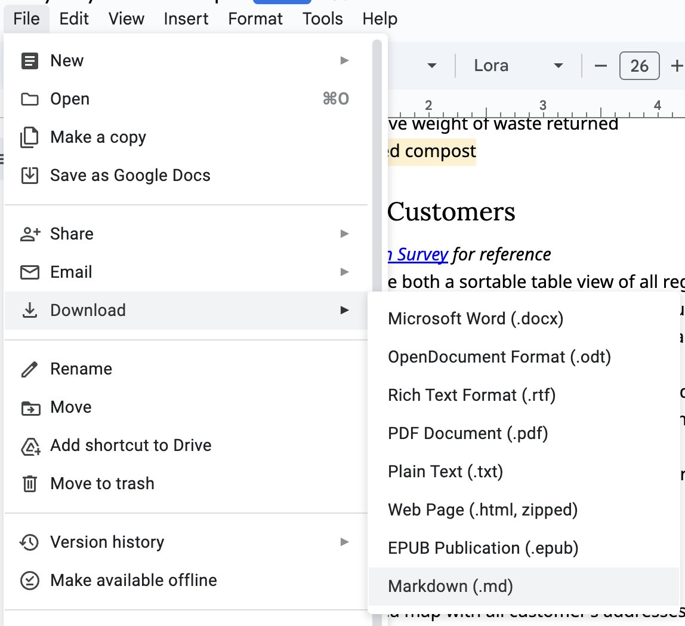The width and height of the screenshot is (685, 626).
Task: Select Make available offline entry
Action: tap(186, 581)
